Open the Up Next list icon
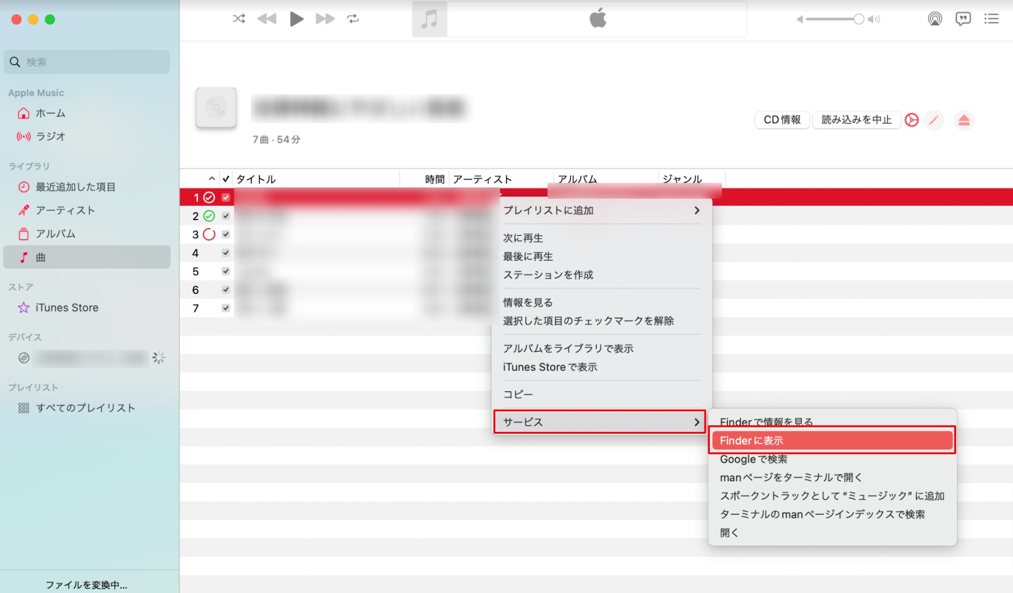This screenshot has height=593, width=1013. tap(991, 19)
